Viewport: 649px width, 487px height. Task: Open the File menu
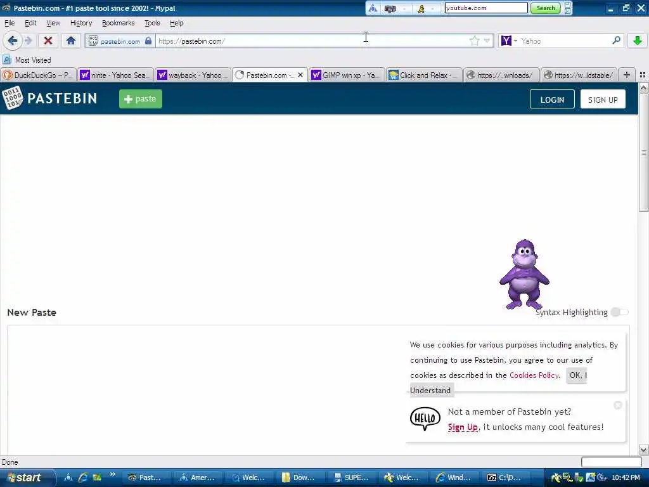(x=10, y=23)
